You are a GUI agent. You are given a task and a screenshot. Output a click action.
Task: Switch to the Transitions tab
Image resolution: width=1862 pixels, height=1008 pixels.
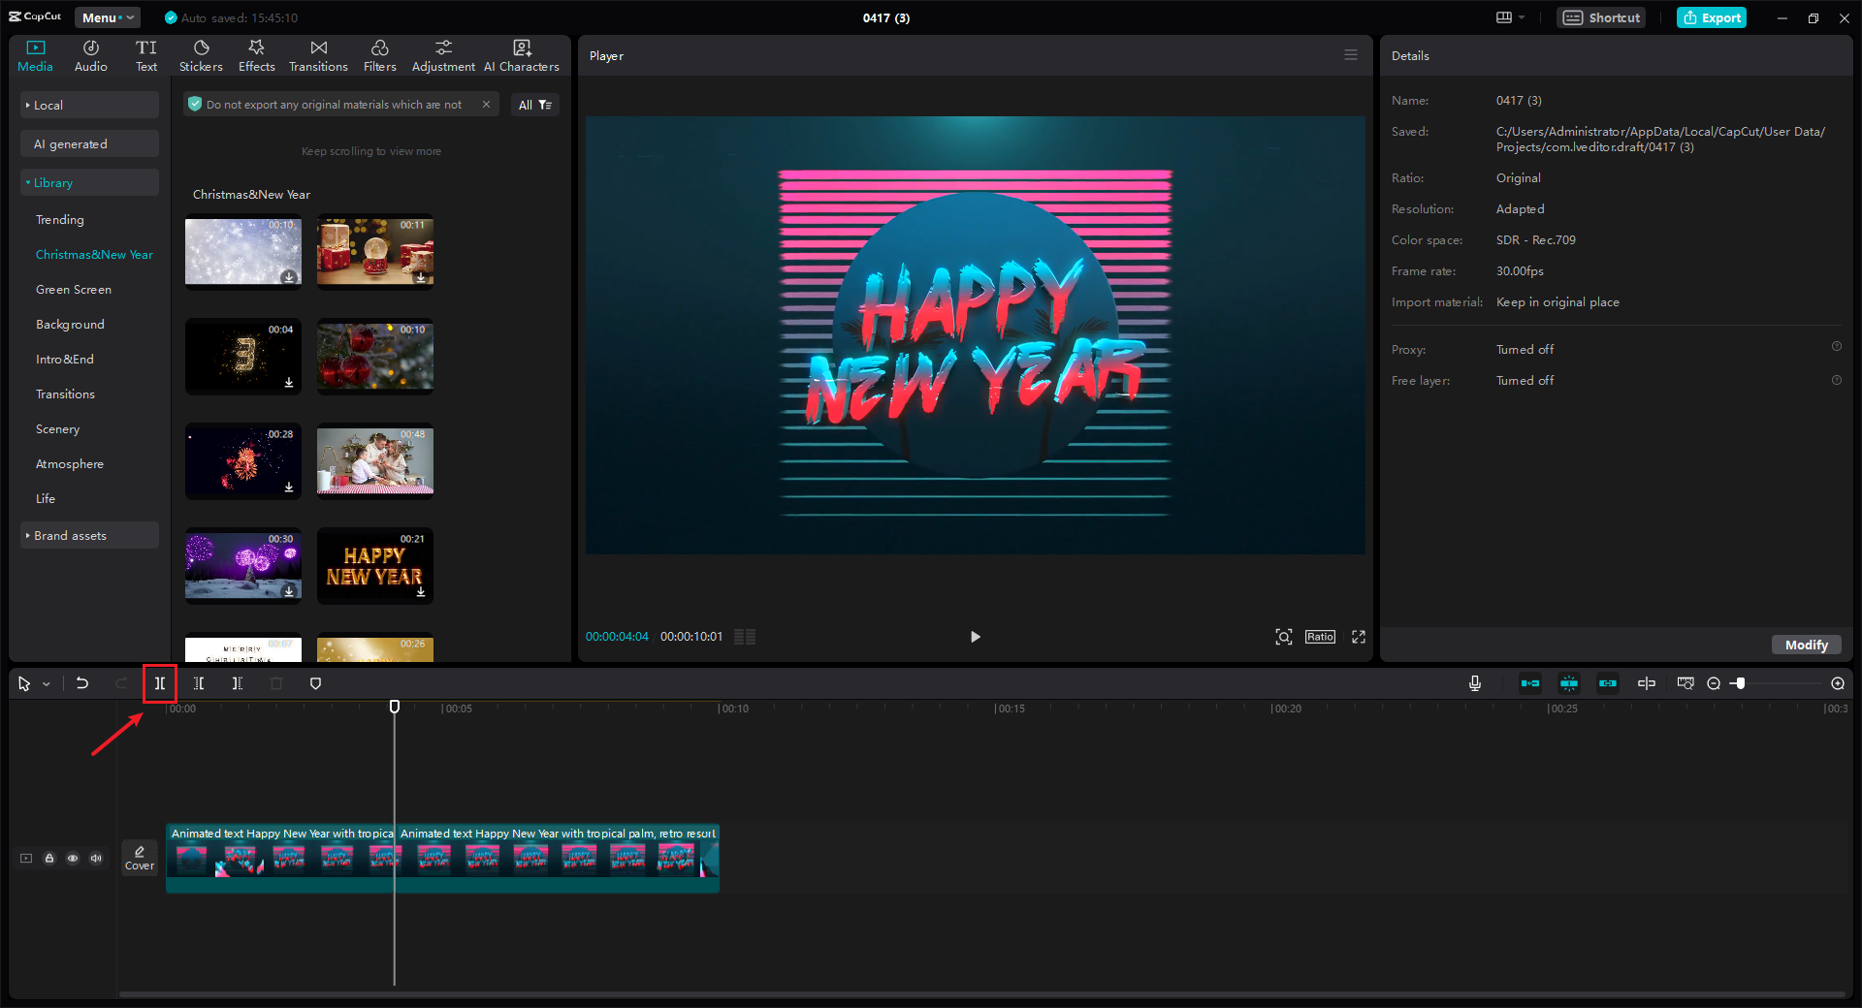pos(318,56)
